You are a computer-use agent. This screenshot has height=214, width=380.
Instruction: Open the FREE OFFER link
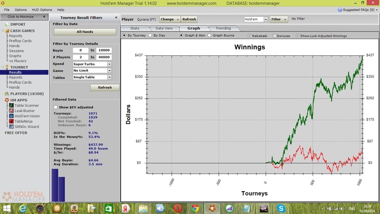tap(16, 133)
